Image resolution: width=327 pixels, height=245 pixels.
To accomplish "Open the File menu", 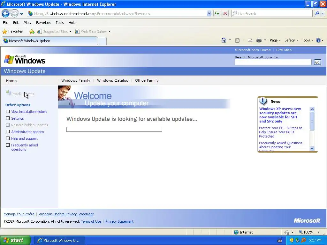I will (x=6, y=23).
